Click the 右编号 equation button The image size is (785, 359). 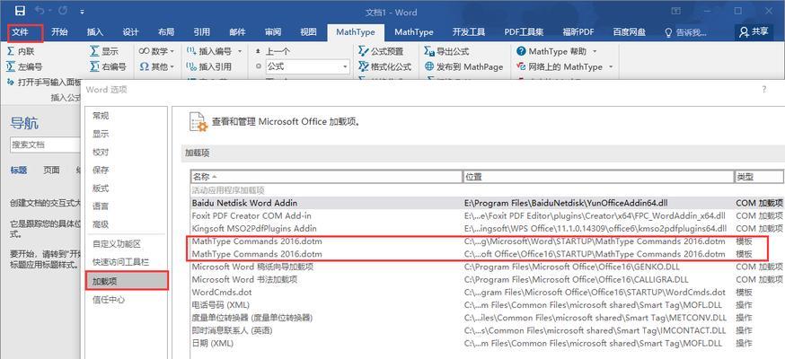coord(108,66)
